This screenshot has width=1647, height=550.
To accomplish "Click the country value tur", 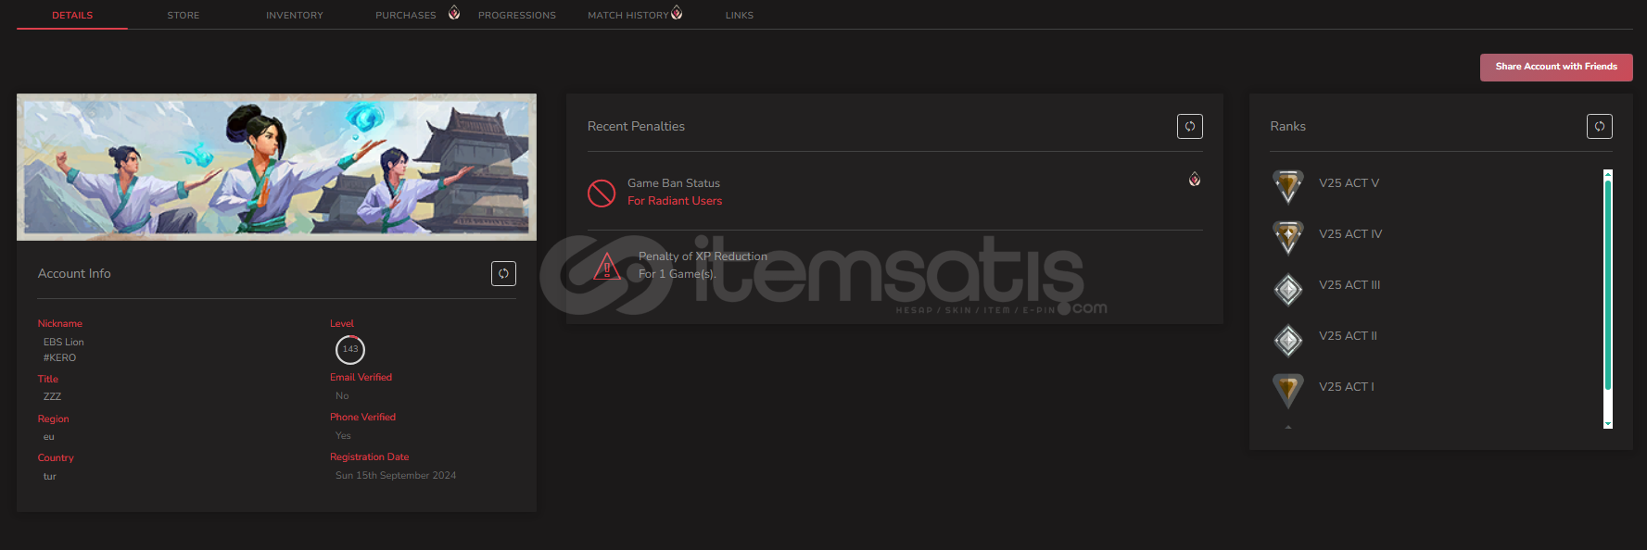I will click(x=50, y=476).
